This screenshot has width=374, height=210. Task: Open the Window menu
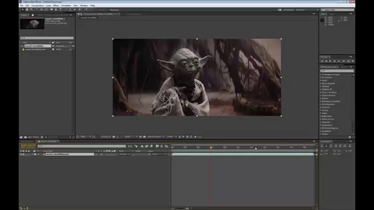pos(84,6)
